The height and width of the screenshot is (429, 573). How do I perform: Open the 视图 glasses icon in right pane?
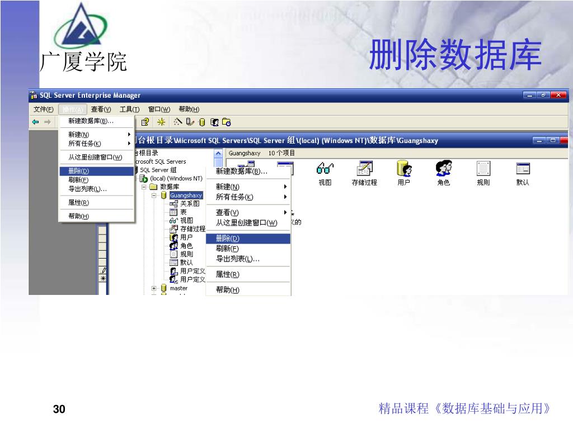click(325, 174)
